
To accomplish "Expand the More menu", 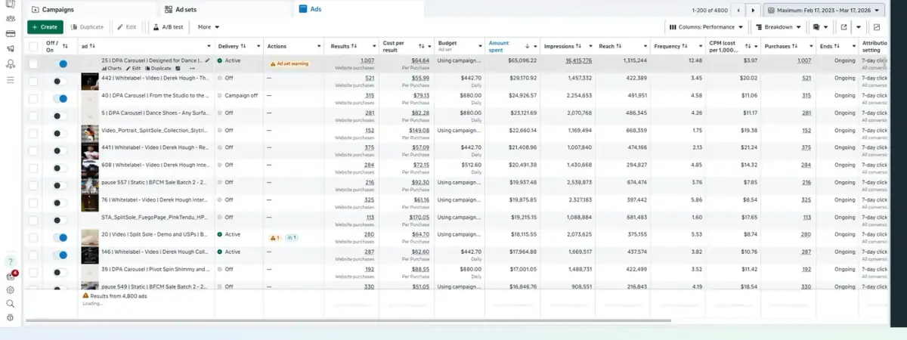I will [x=209, y=27].
